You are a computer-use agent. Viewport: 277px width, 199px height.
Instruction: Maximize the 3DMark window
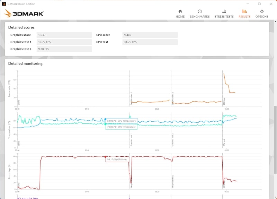[259, 4]
